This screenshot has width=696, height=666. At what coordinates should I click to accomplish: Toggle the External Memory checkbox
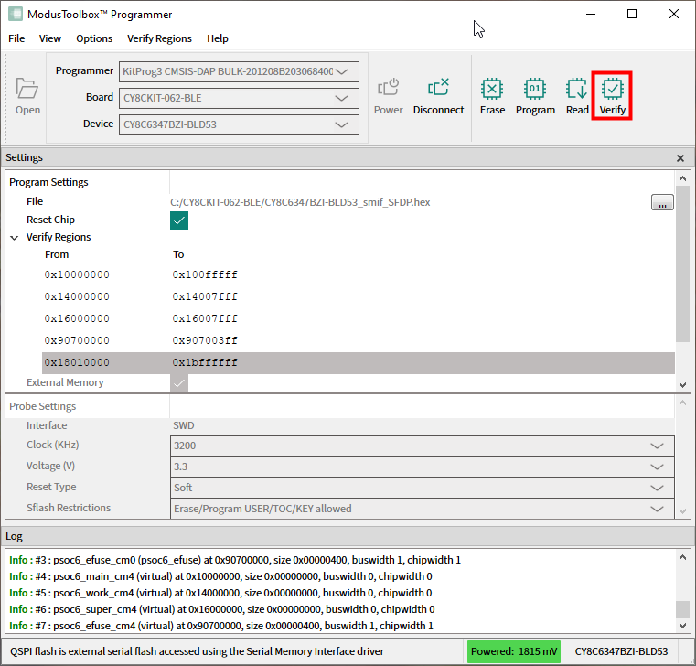tap(179, 383)
